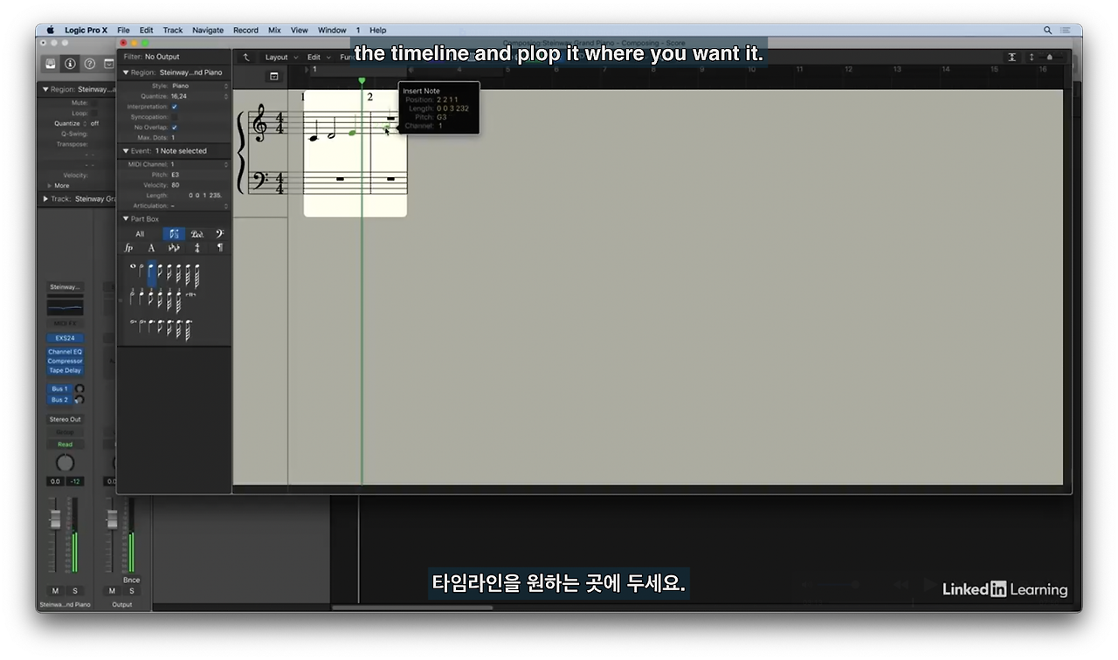
Task: Open the MIDI Channel dropdown
Action: 199,164
